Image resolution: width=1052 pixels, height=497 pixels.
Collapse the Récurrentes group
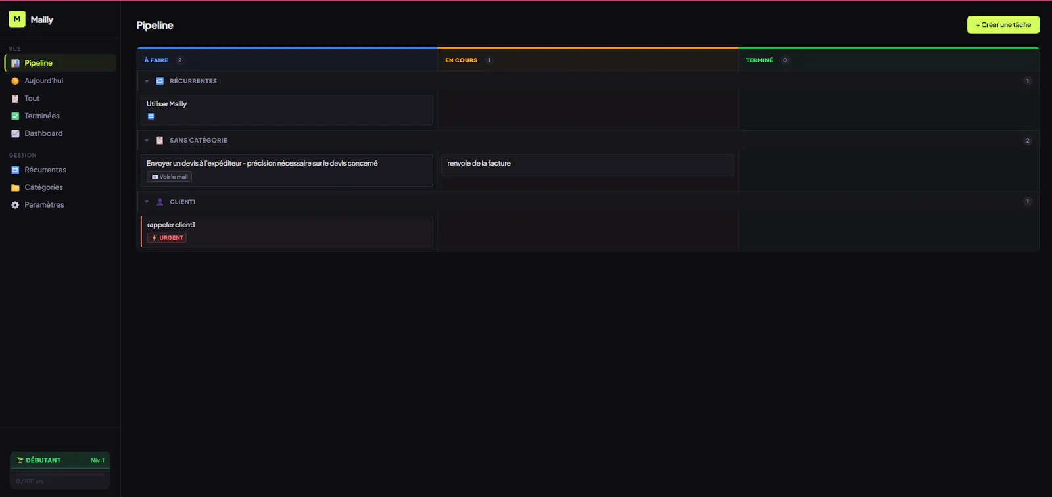click(x=147, y=82)
